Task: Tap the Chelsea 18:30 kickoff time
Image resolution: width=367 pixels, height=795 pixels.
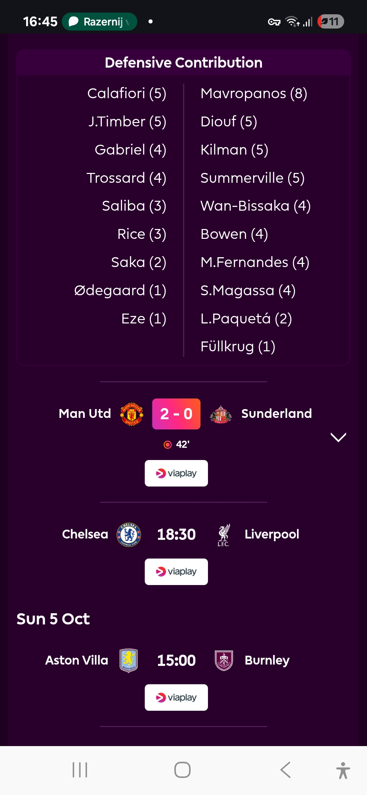Action: [x=176, y=534]
